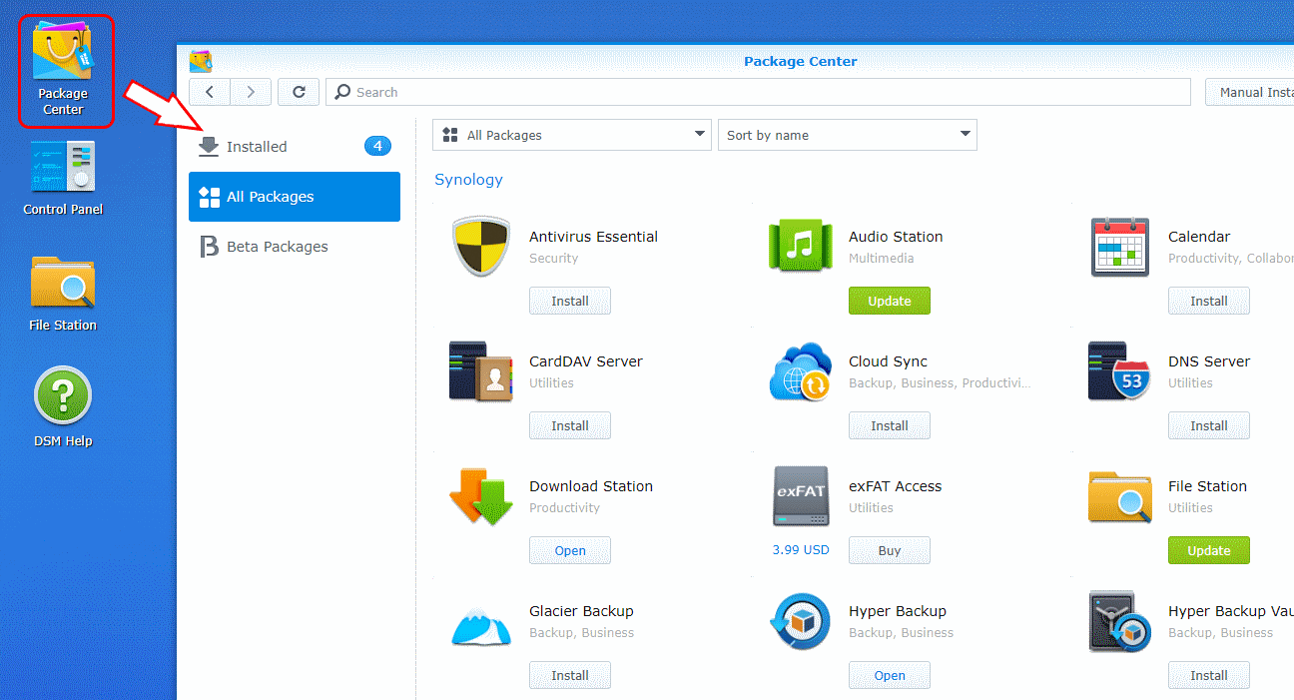
Task: Focus the package Search field
Action: (x=758, y=92)
